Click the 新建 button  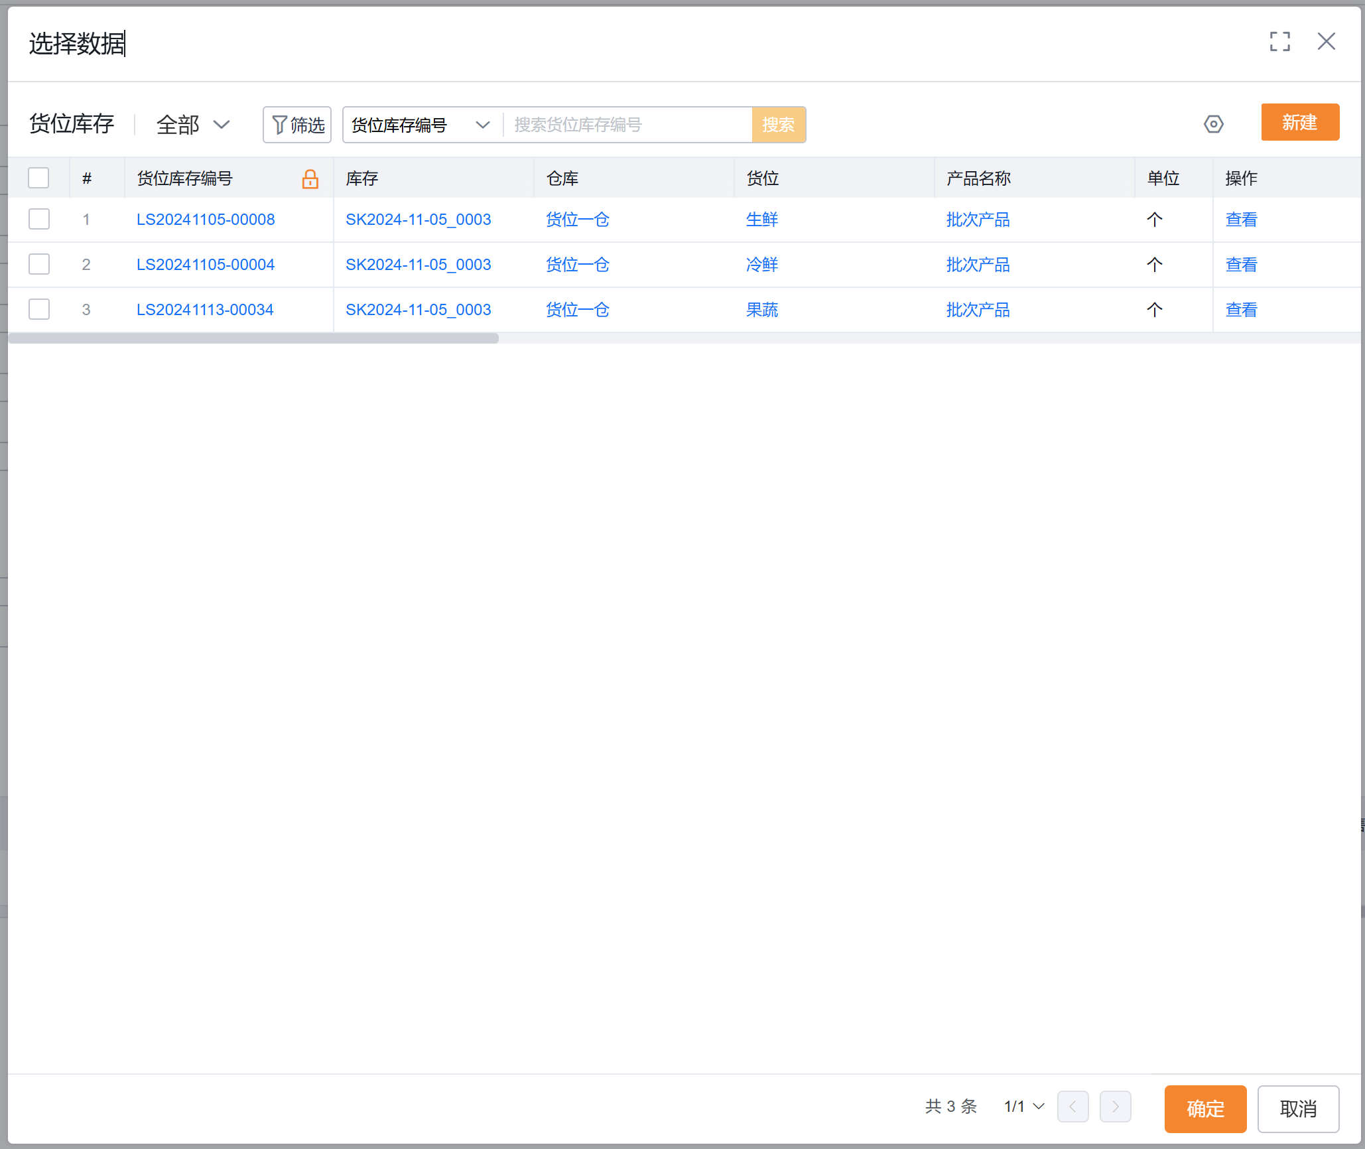tap(1300, 122)
